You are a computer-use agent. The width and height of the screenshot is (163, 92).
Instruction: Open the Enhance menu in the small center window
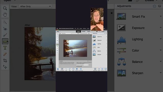(x=84, y=28)
